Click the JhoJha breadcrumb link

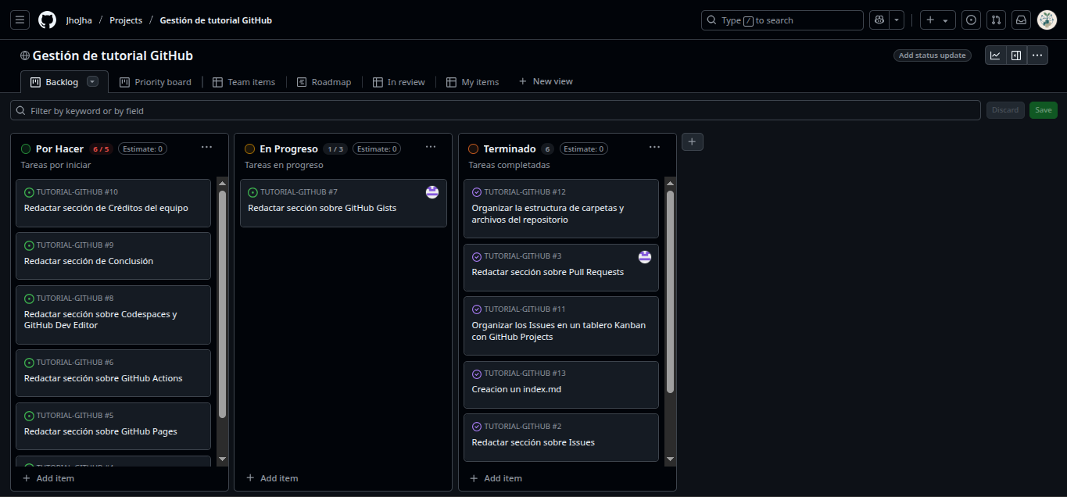click(79, 20)
